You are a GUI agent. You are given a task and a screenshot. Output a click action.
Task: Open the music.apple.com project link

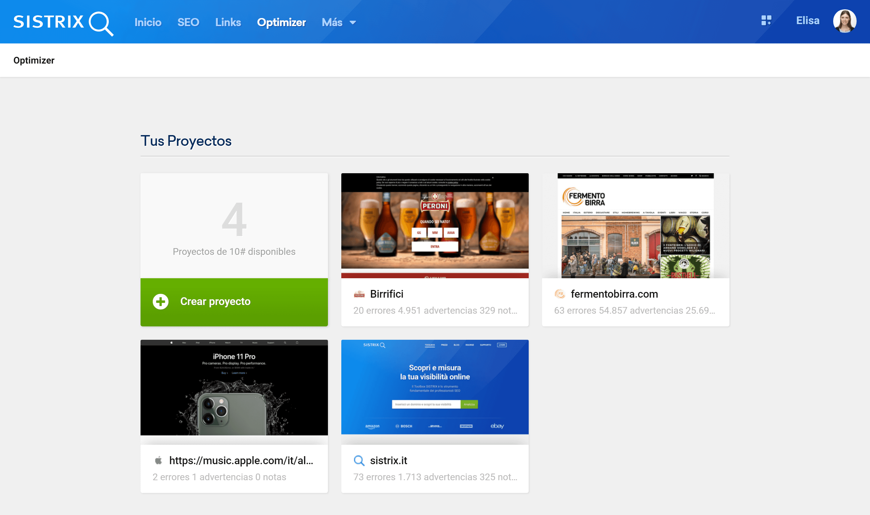(x=241, y=460)
